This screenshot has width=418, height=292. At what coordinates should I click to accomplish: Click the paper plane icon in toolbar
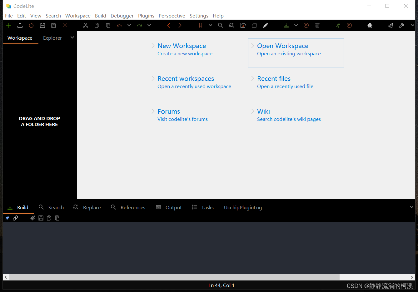point(391,25)
